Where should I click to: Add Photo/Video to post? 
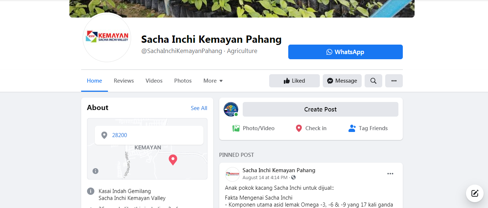(253, 128)
